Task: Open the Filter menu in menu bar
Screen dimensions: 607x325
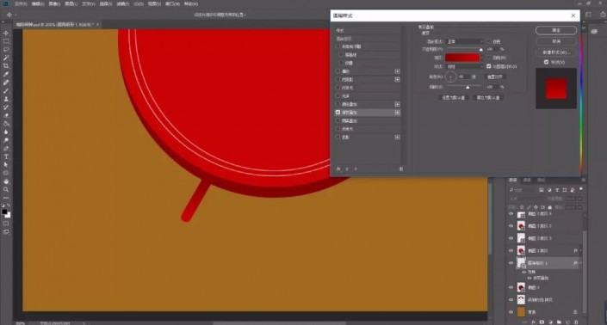Action: pos(122,3)
